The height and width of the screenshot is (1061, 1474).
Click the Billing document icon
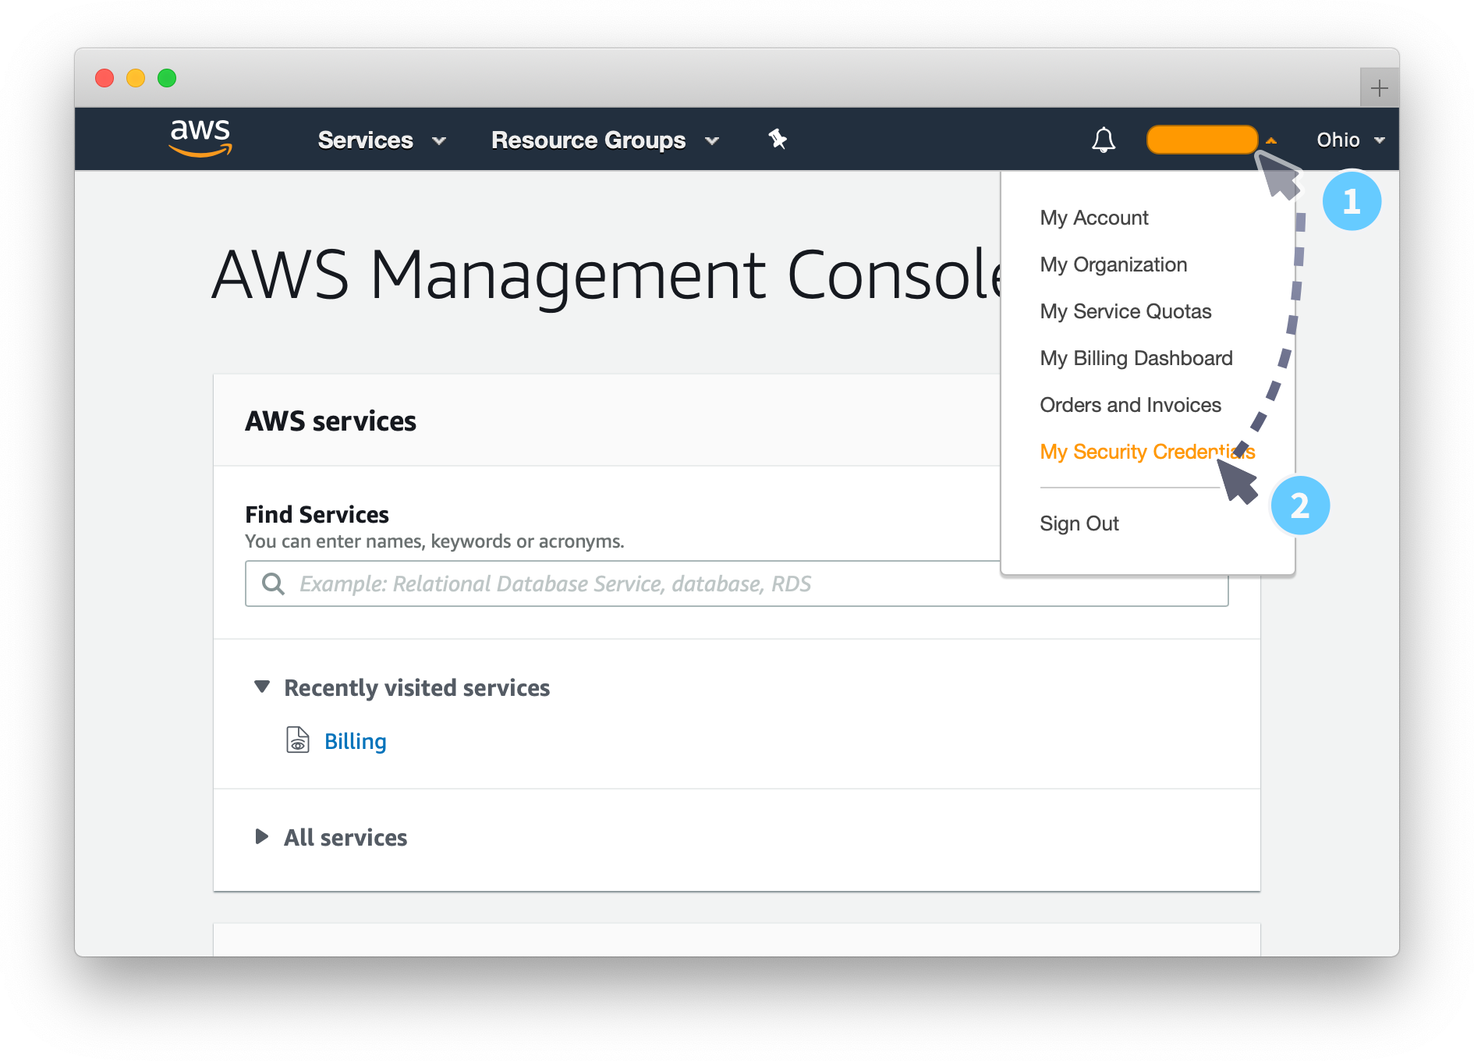(x=297, y=740)
